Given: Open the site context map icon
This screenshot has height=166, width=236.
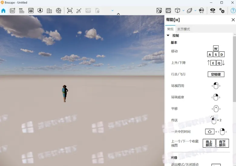Looking at the screenshot, I should tap(159, 11).
